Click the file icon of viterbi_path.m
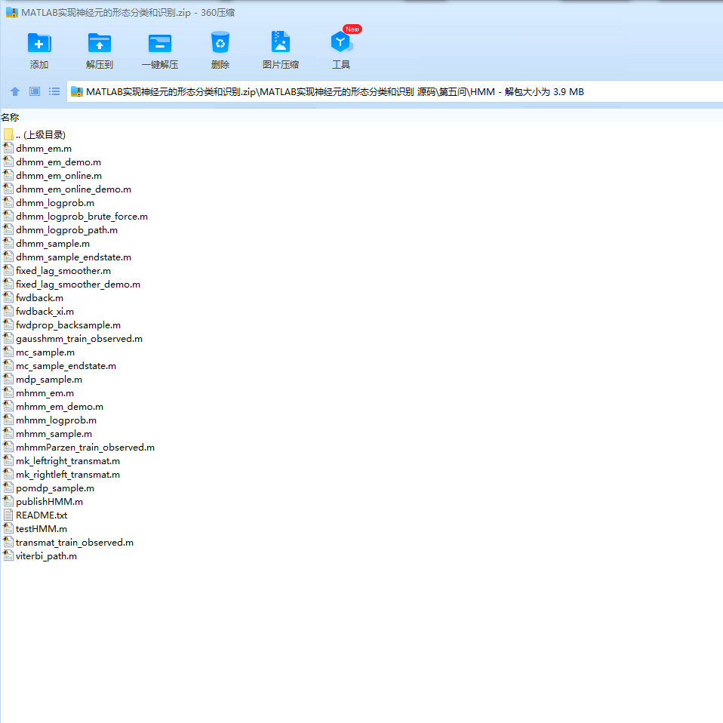The width and height of the screenshot is (723, 723). [8, 555]
